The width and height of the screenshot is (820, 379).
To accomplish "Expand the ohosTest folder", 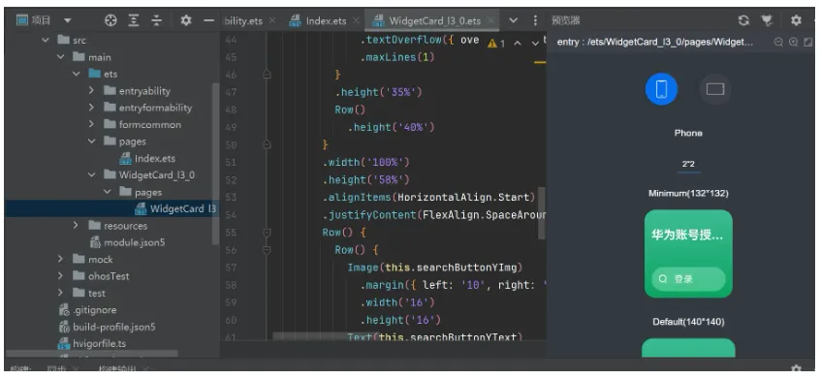I will [61, 276].
